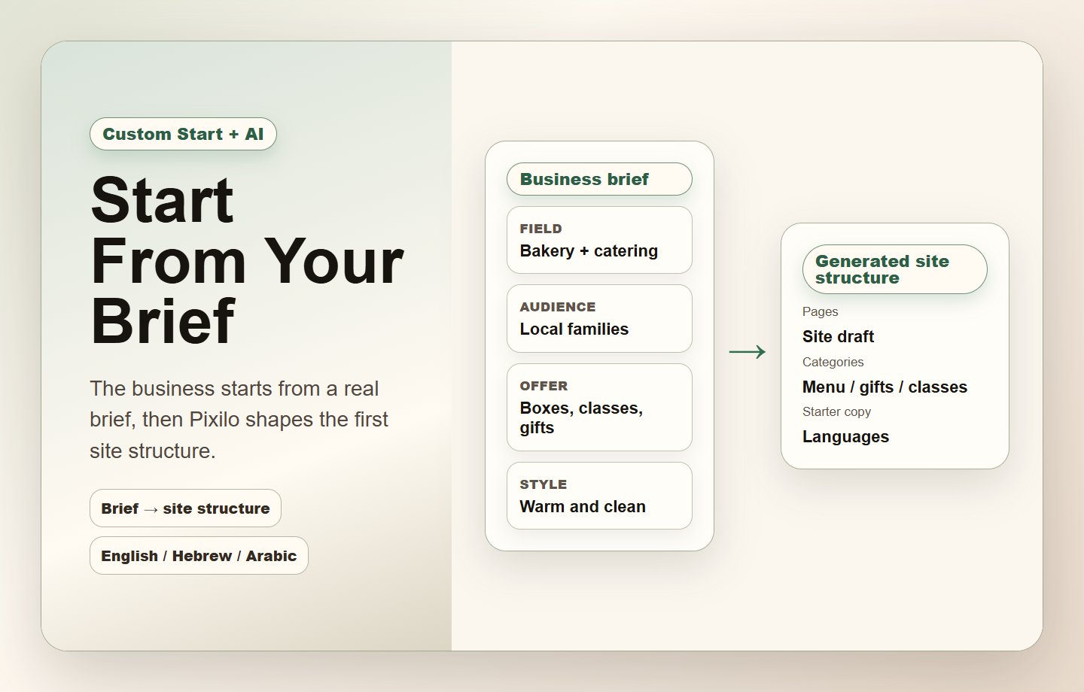Click the Brief → site structure chip
Image resolution: width=1084 pixels, height=692 pixels.
click(x=185, y=508)
